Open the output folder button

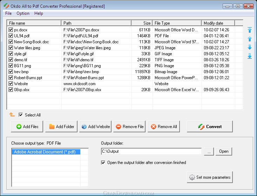click(x=224, y=151)
